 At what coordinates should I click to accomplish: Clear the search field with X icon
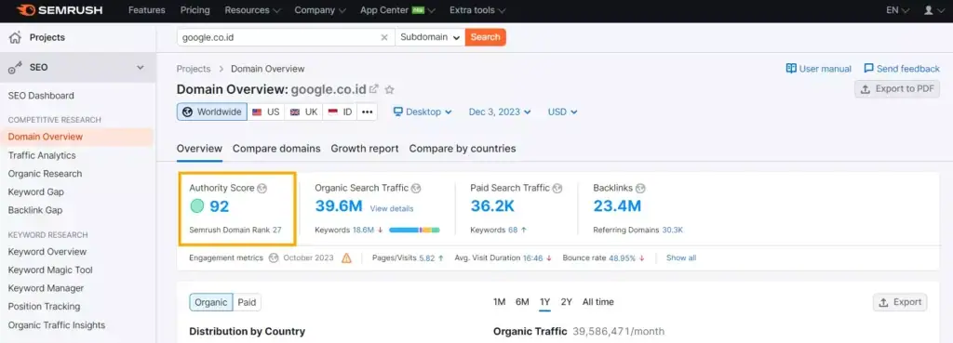point(384,37)
